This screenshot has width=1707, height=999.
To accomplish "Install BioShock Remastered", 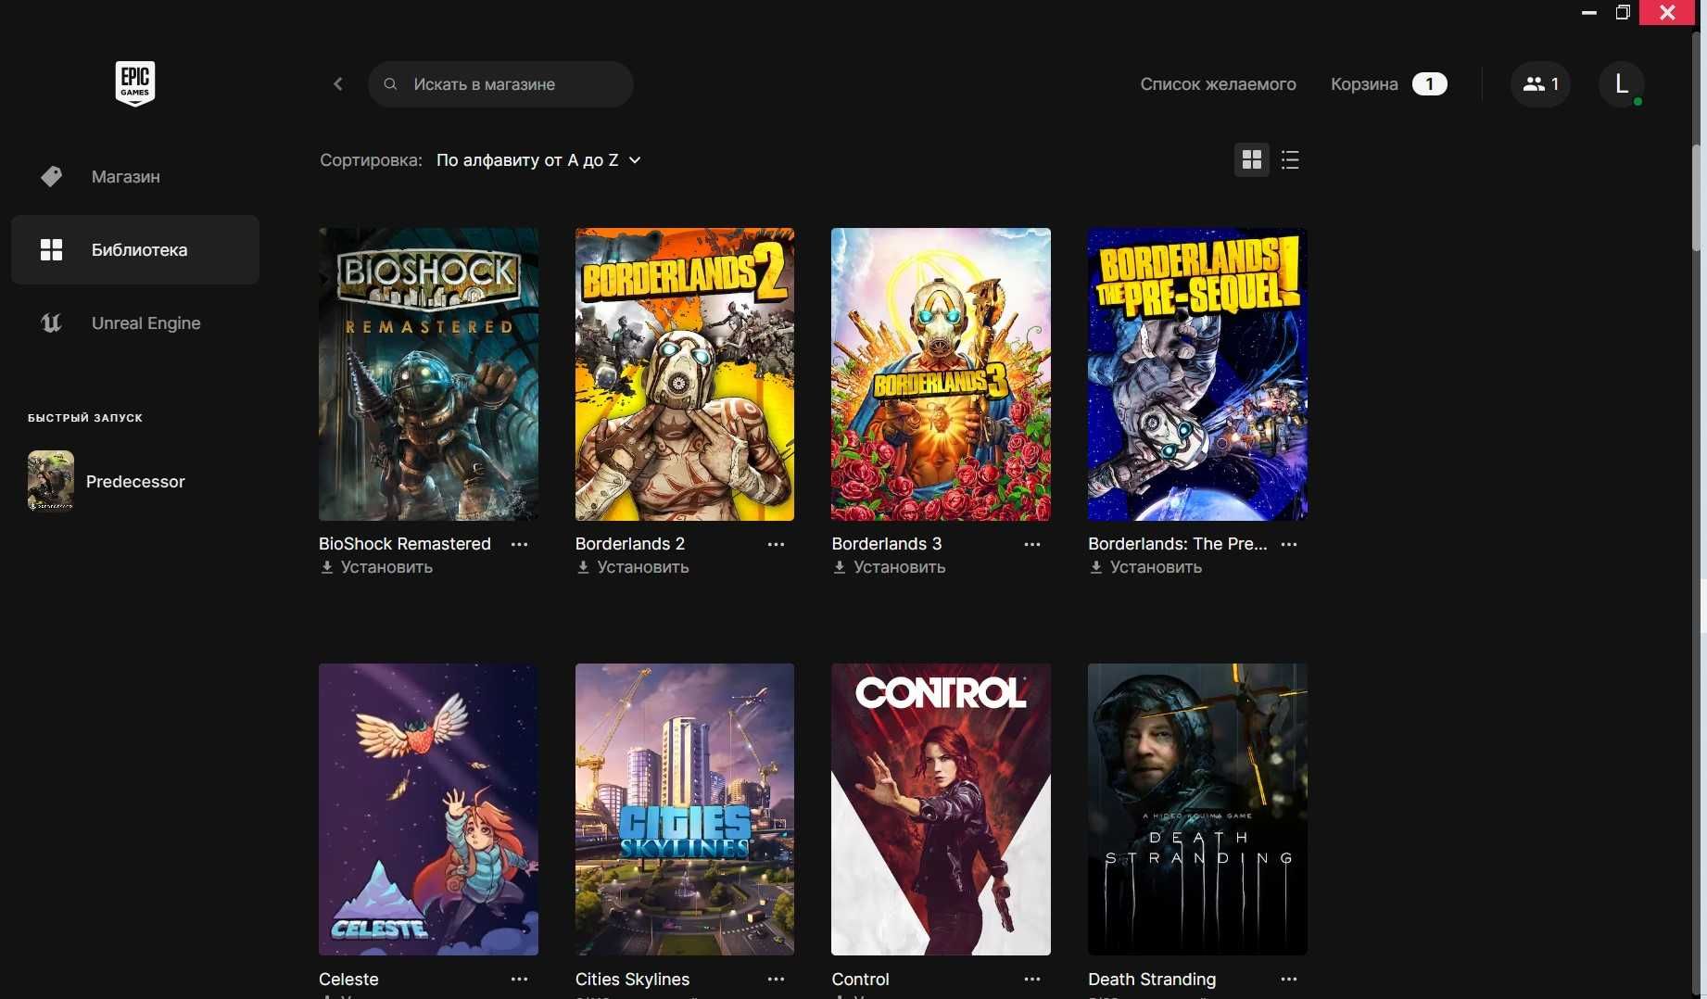I will pos(376,567).
